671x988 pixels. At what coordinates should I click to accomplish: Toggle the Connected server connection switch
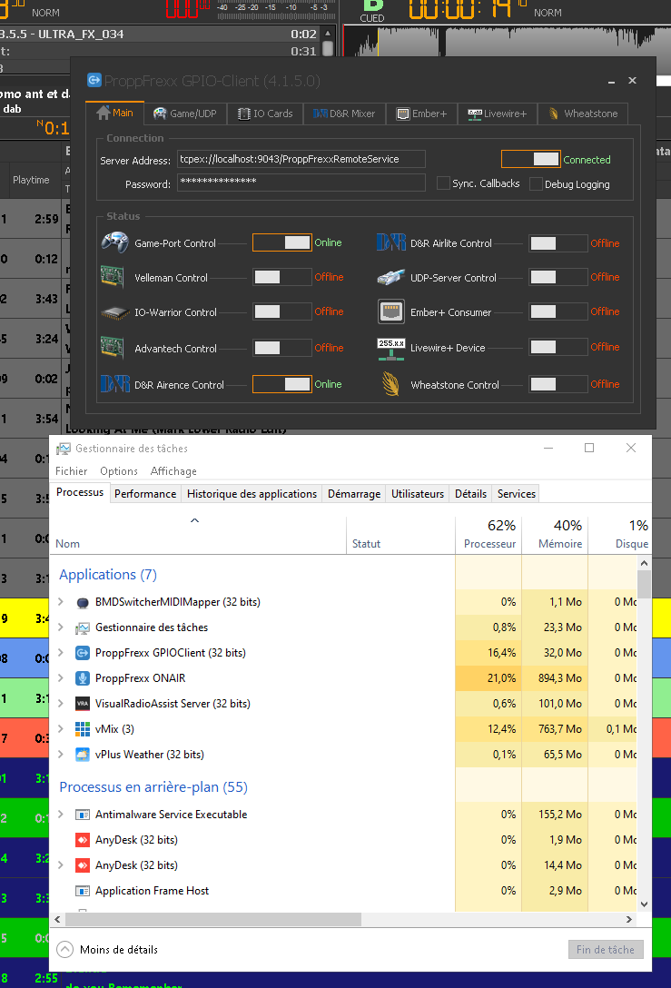[530, 160]
